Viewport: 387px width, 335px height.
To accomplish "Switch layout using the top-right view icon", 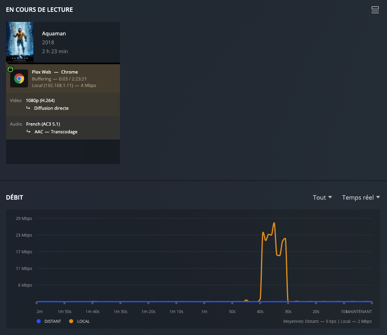I will [x=375, y=10].
